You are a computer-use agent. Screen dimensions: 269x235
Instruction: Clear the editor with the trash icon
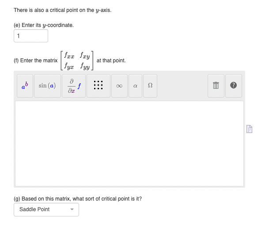click(x=216, y=86)
